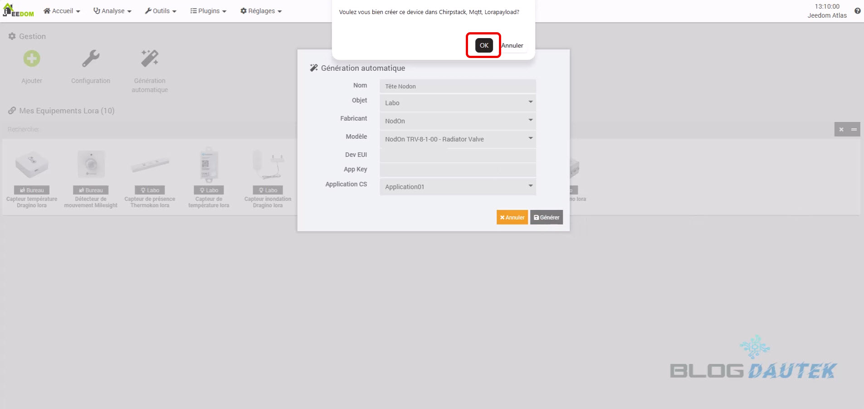Open Capteur température Dragino lora equipment

click(32, 178)
